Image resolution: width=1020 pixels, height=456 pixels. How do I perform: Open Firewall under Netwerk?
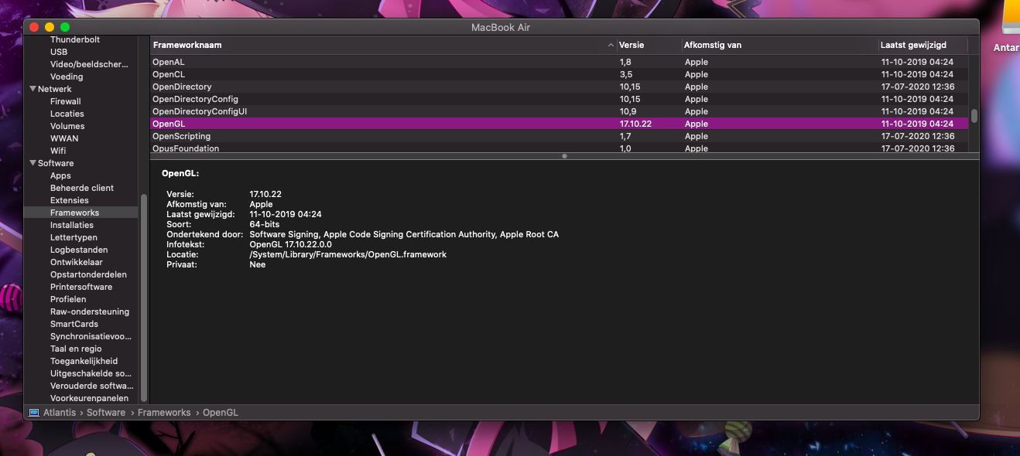pyautogui.click(x=66, y=101)
